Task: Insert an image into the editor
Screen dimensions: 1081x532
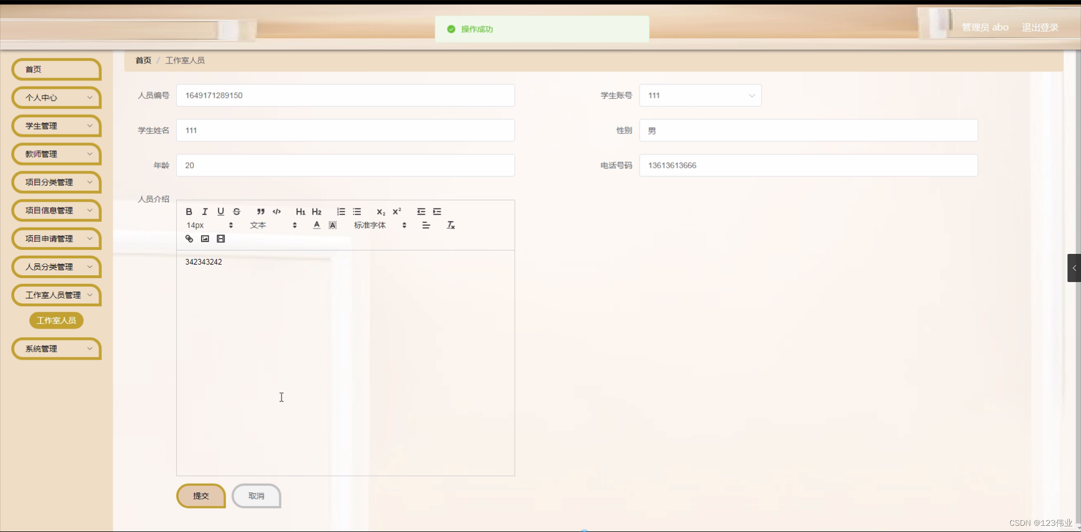Action: [204, 239]
